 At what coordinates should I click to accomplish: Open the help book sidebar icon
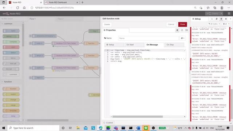(217, 19)
